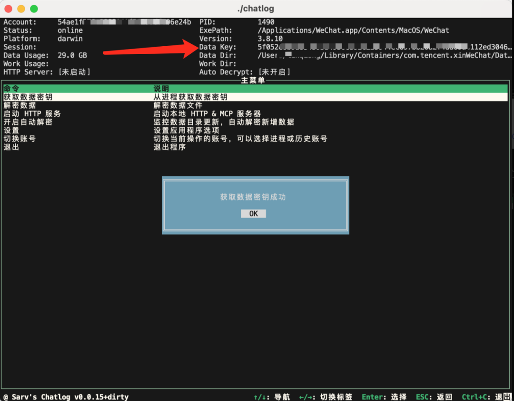Click the Version value 3.8.10

click(x=270, y=39)
